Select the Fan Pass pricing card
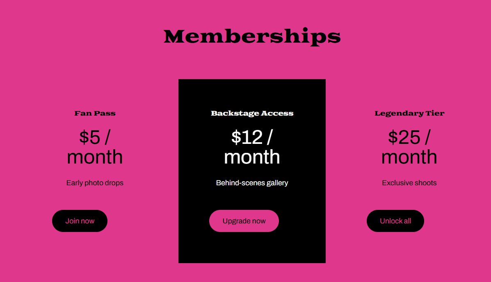This screenshot has height=282, width=491. click(x=95, y=171)
